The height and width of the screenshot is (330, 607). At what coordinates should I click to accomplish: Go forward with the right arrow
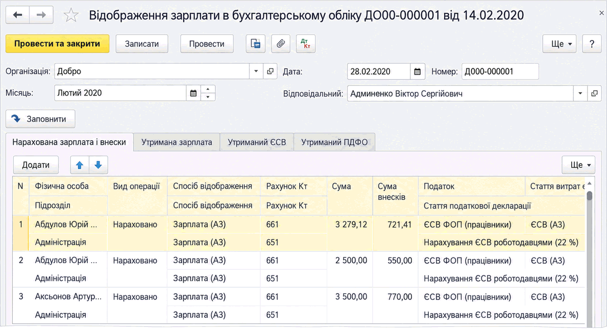tap(41, 15)
